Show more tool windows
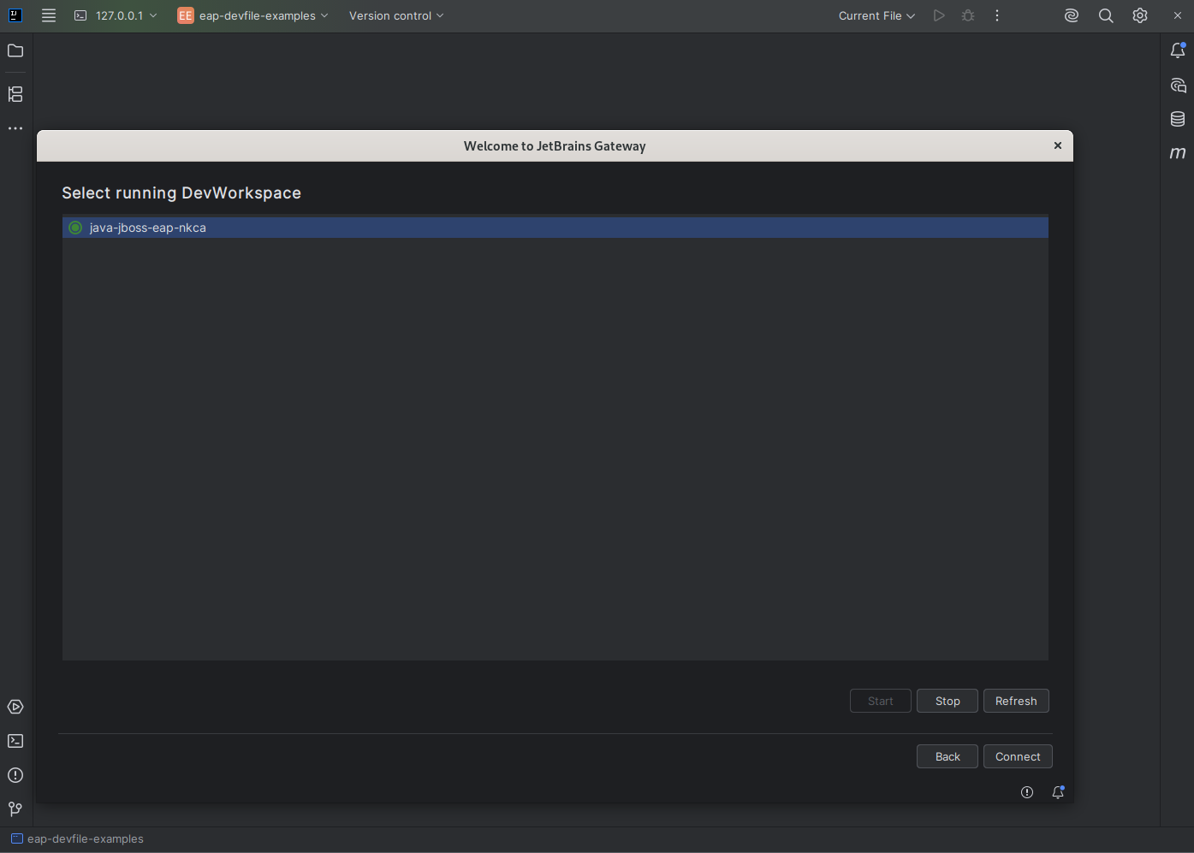1194x853 pixels. coord(15,128)
